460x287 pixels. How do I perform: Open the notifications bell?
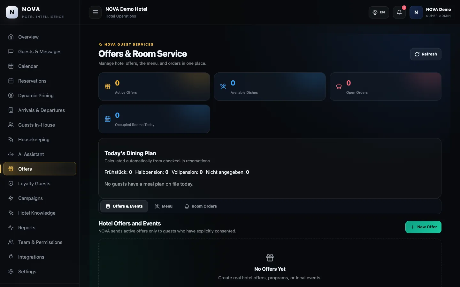point(399,12)
